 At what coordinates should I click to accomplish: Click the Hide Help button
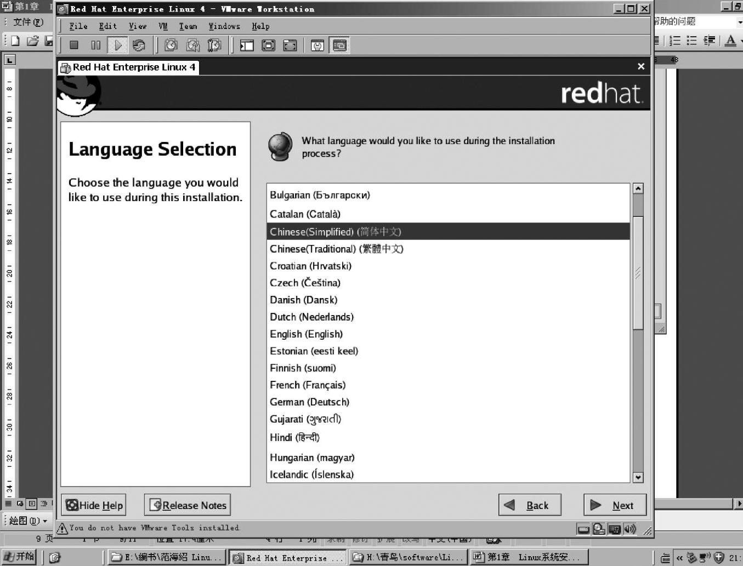[94, 505]
